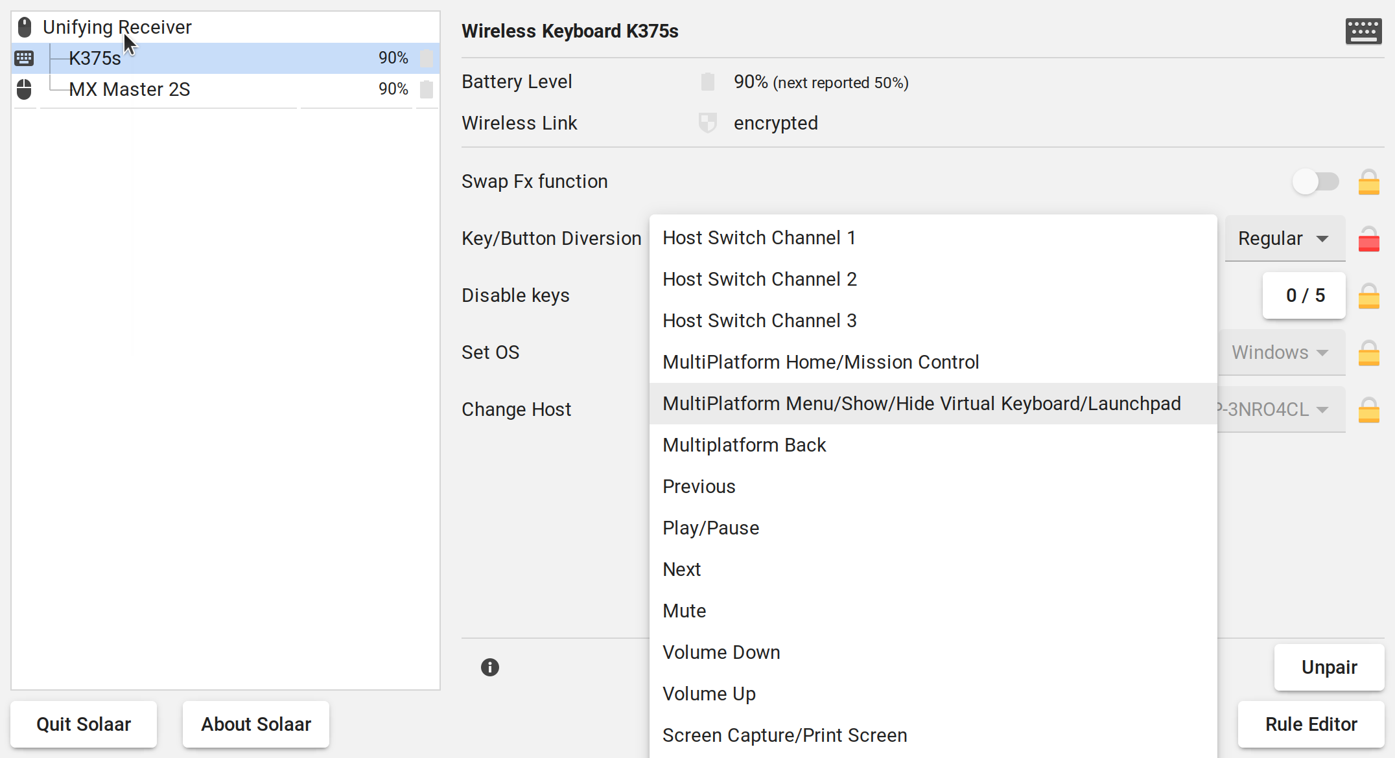Click the keyboard icon beside K375s
The height and width of the screenshot is (758, 1395).
click(24, 58)
